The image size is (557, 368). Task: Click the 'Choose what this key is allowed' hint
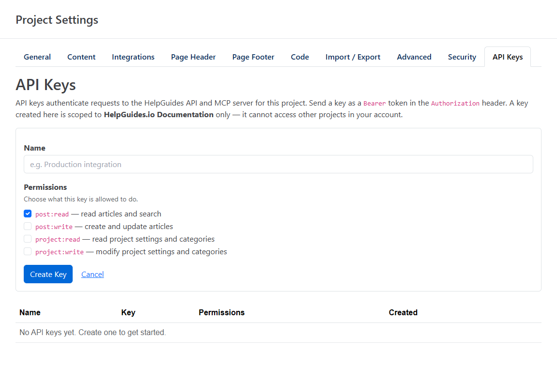(81, 199)
